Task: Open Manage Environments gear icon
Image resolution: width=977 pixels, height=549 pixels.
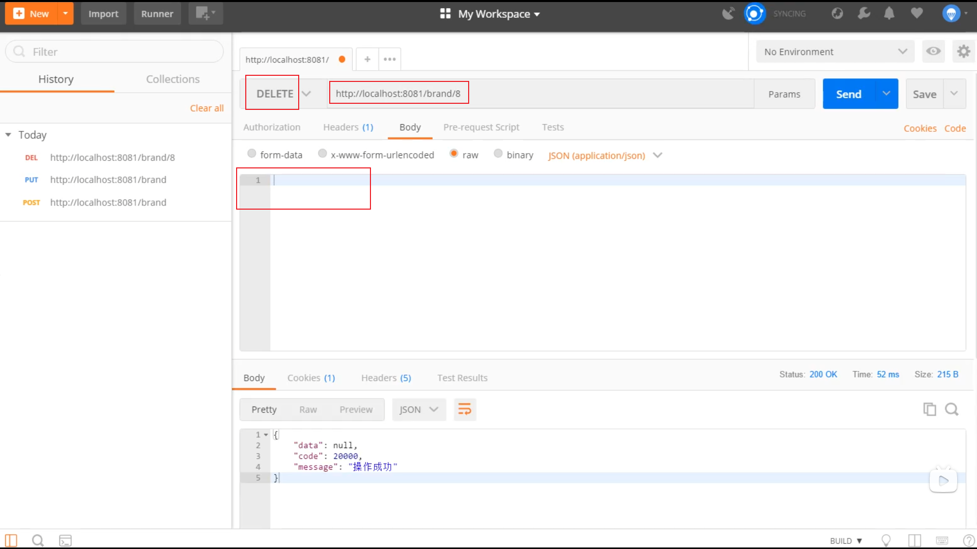Action: [964, 51]
